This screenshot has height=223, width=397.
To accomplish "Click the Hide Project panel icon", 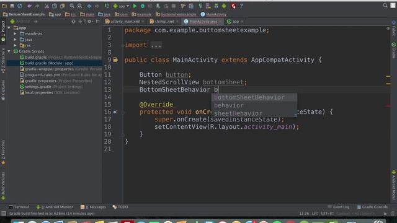I will (x=98, y=22).
